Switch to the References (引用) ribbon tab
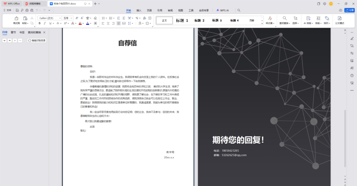357x186 pixels. [160, 10]
